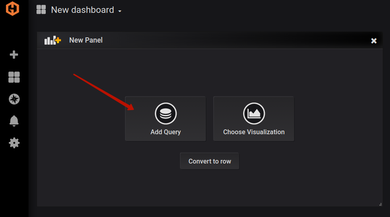390x217 pixels.
Task: Click the New Panel bar chart icon
Action: pyautogui.click(x=53, y=40)
